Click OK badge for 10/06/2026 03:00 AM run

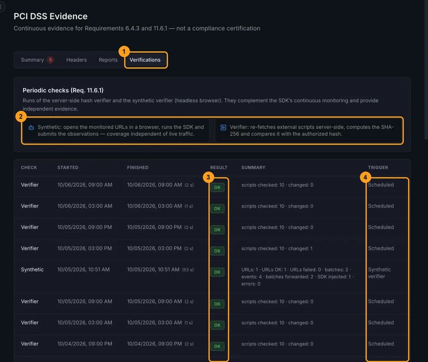(x=217, y=208)
